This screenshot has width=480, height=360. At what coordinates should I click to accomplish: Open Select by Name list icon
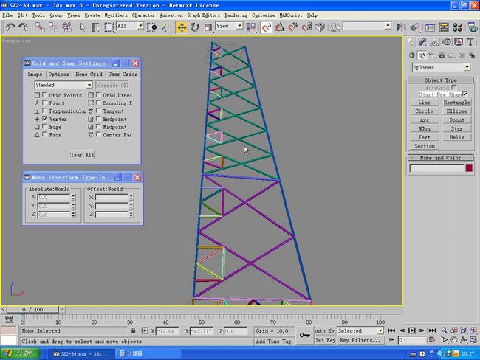coord(95,27)
